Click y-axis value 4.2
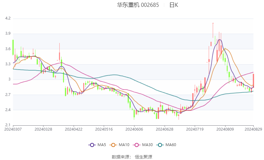The height and width of the screenshot is (160, 264). click(8, 18)
